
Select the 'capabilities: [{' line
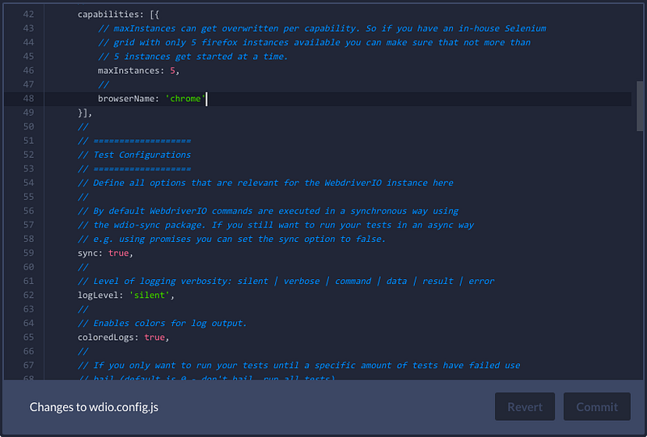[x=118, y=15]
